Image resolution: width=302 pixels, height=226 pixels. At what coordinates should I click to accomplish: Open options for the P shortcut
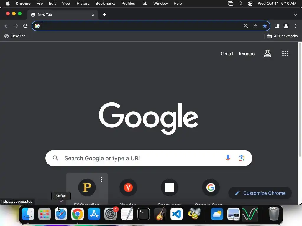click(101, 180)
